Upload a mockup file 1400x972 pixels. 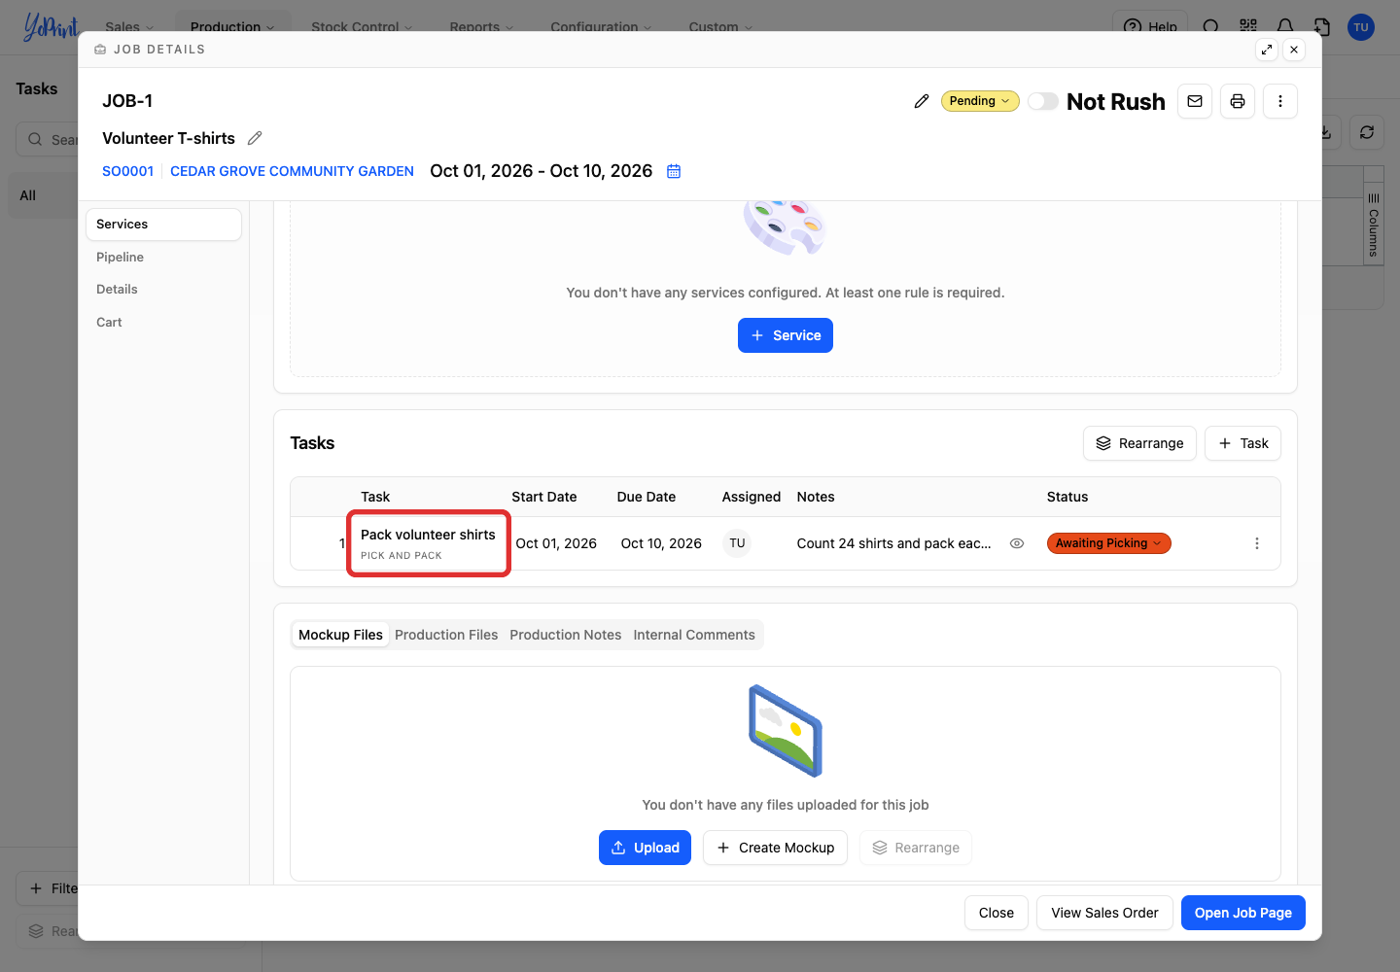[x=645, y=848]
